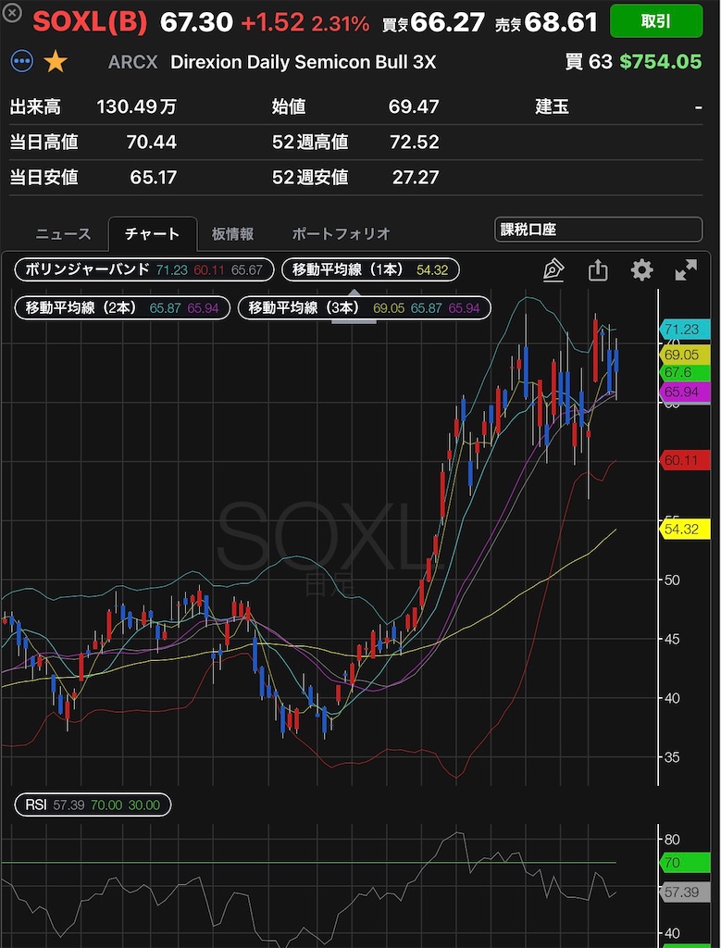This screenshot has height=948, width=721.
Task: Open the ポートフォリオ tab
Action: [341, 234]
